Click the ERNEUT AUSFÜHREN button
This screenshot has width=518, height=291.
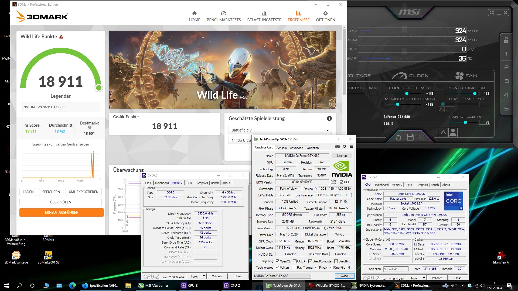(x=62, y=212)
